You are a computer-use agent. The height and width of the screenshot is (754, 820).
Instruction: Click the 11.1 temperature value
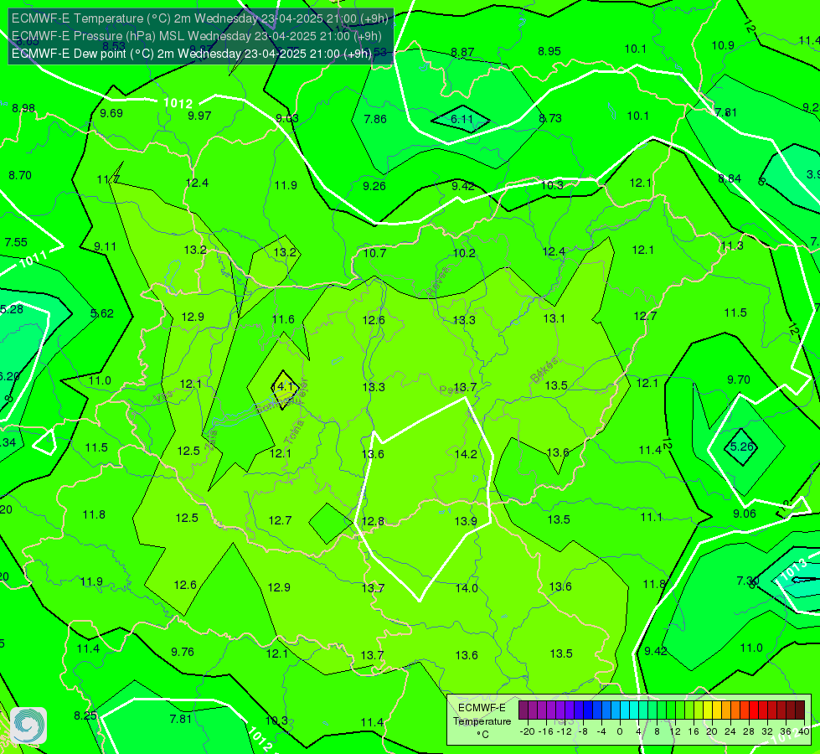[651, 518]
